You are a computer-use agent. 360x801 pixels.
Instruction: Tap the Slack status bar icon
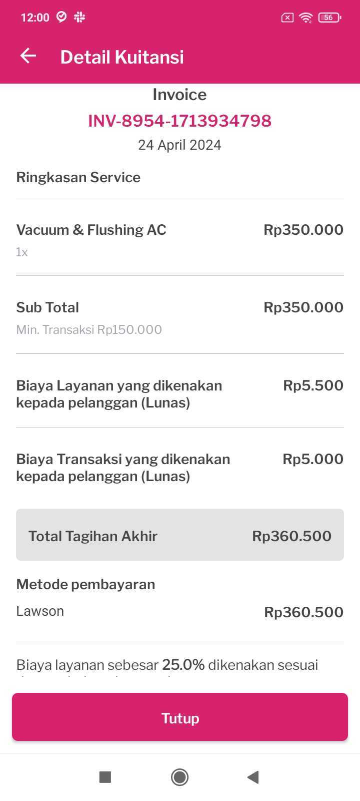[79, 18]
